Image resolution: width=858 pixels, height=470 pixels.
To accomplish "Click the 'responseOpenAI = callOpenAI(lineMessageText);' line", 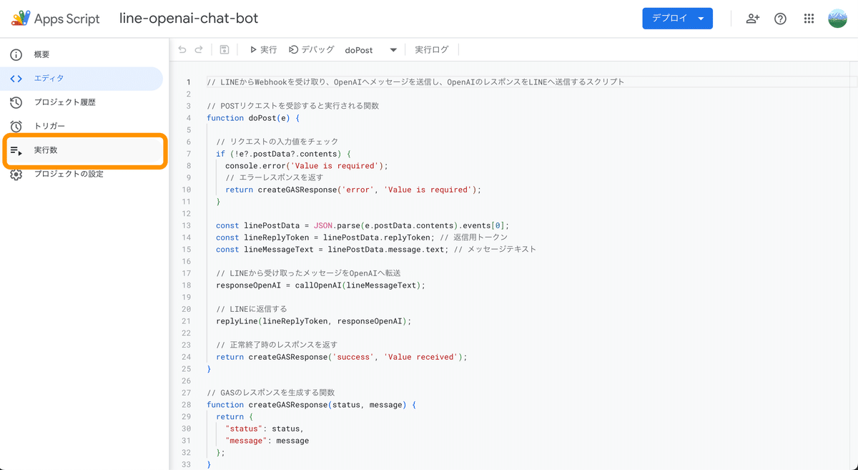I will tap(320, 285).
